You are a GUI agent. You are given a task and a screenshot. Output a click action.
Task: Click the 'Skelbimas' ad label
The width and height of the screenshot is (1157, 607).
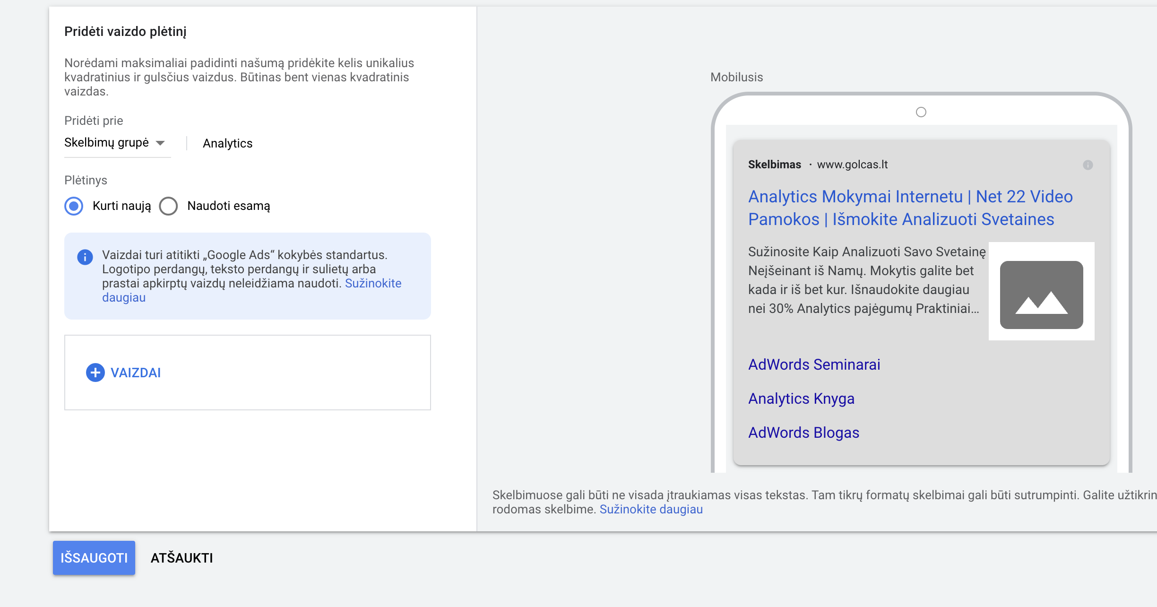[774, 165]
